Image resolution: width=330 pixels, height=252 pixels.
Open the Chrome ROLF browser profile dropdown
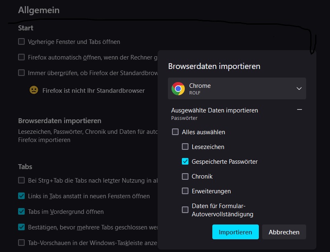237,89
